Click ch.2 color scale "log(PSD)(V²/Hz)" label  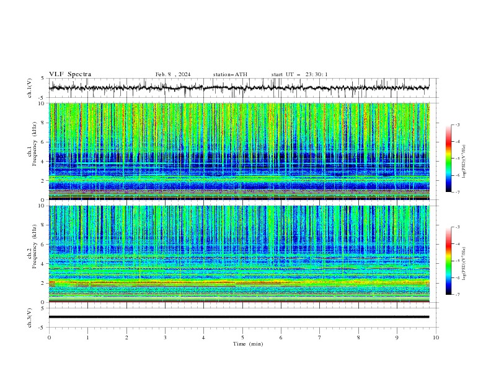(464, 264)
